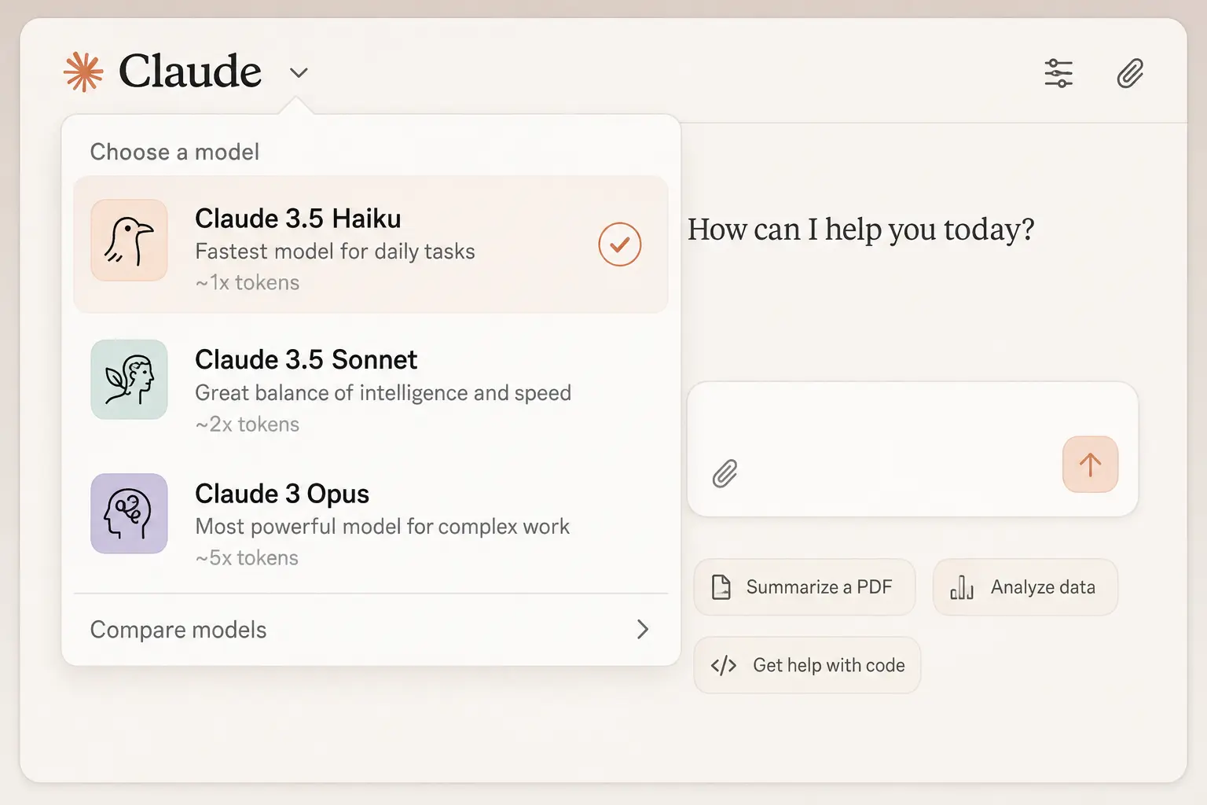Click the '~5x tokens' label
The height and width of the screenshot is (805, 1207).
[247, 558]
